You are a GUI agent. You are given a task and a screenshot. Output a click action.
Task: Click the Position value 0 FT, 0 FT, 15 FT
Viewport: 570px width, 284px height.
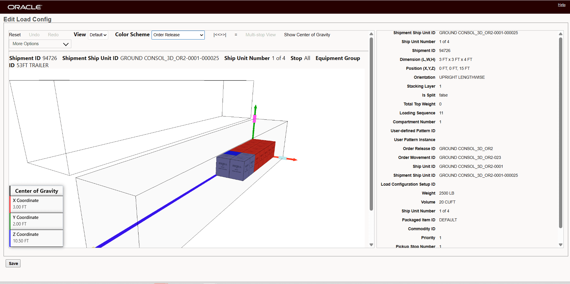click(x=454, y=68)
